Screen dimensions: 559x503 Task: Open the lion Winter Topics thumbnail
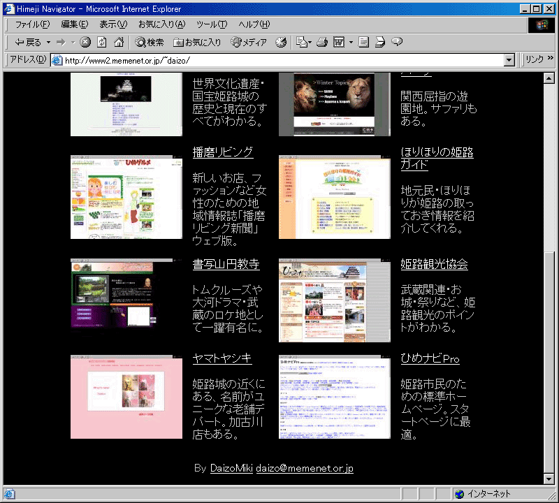pyautogui.click(x=335, y=105)
